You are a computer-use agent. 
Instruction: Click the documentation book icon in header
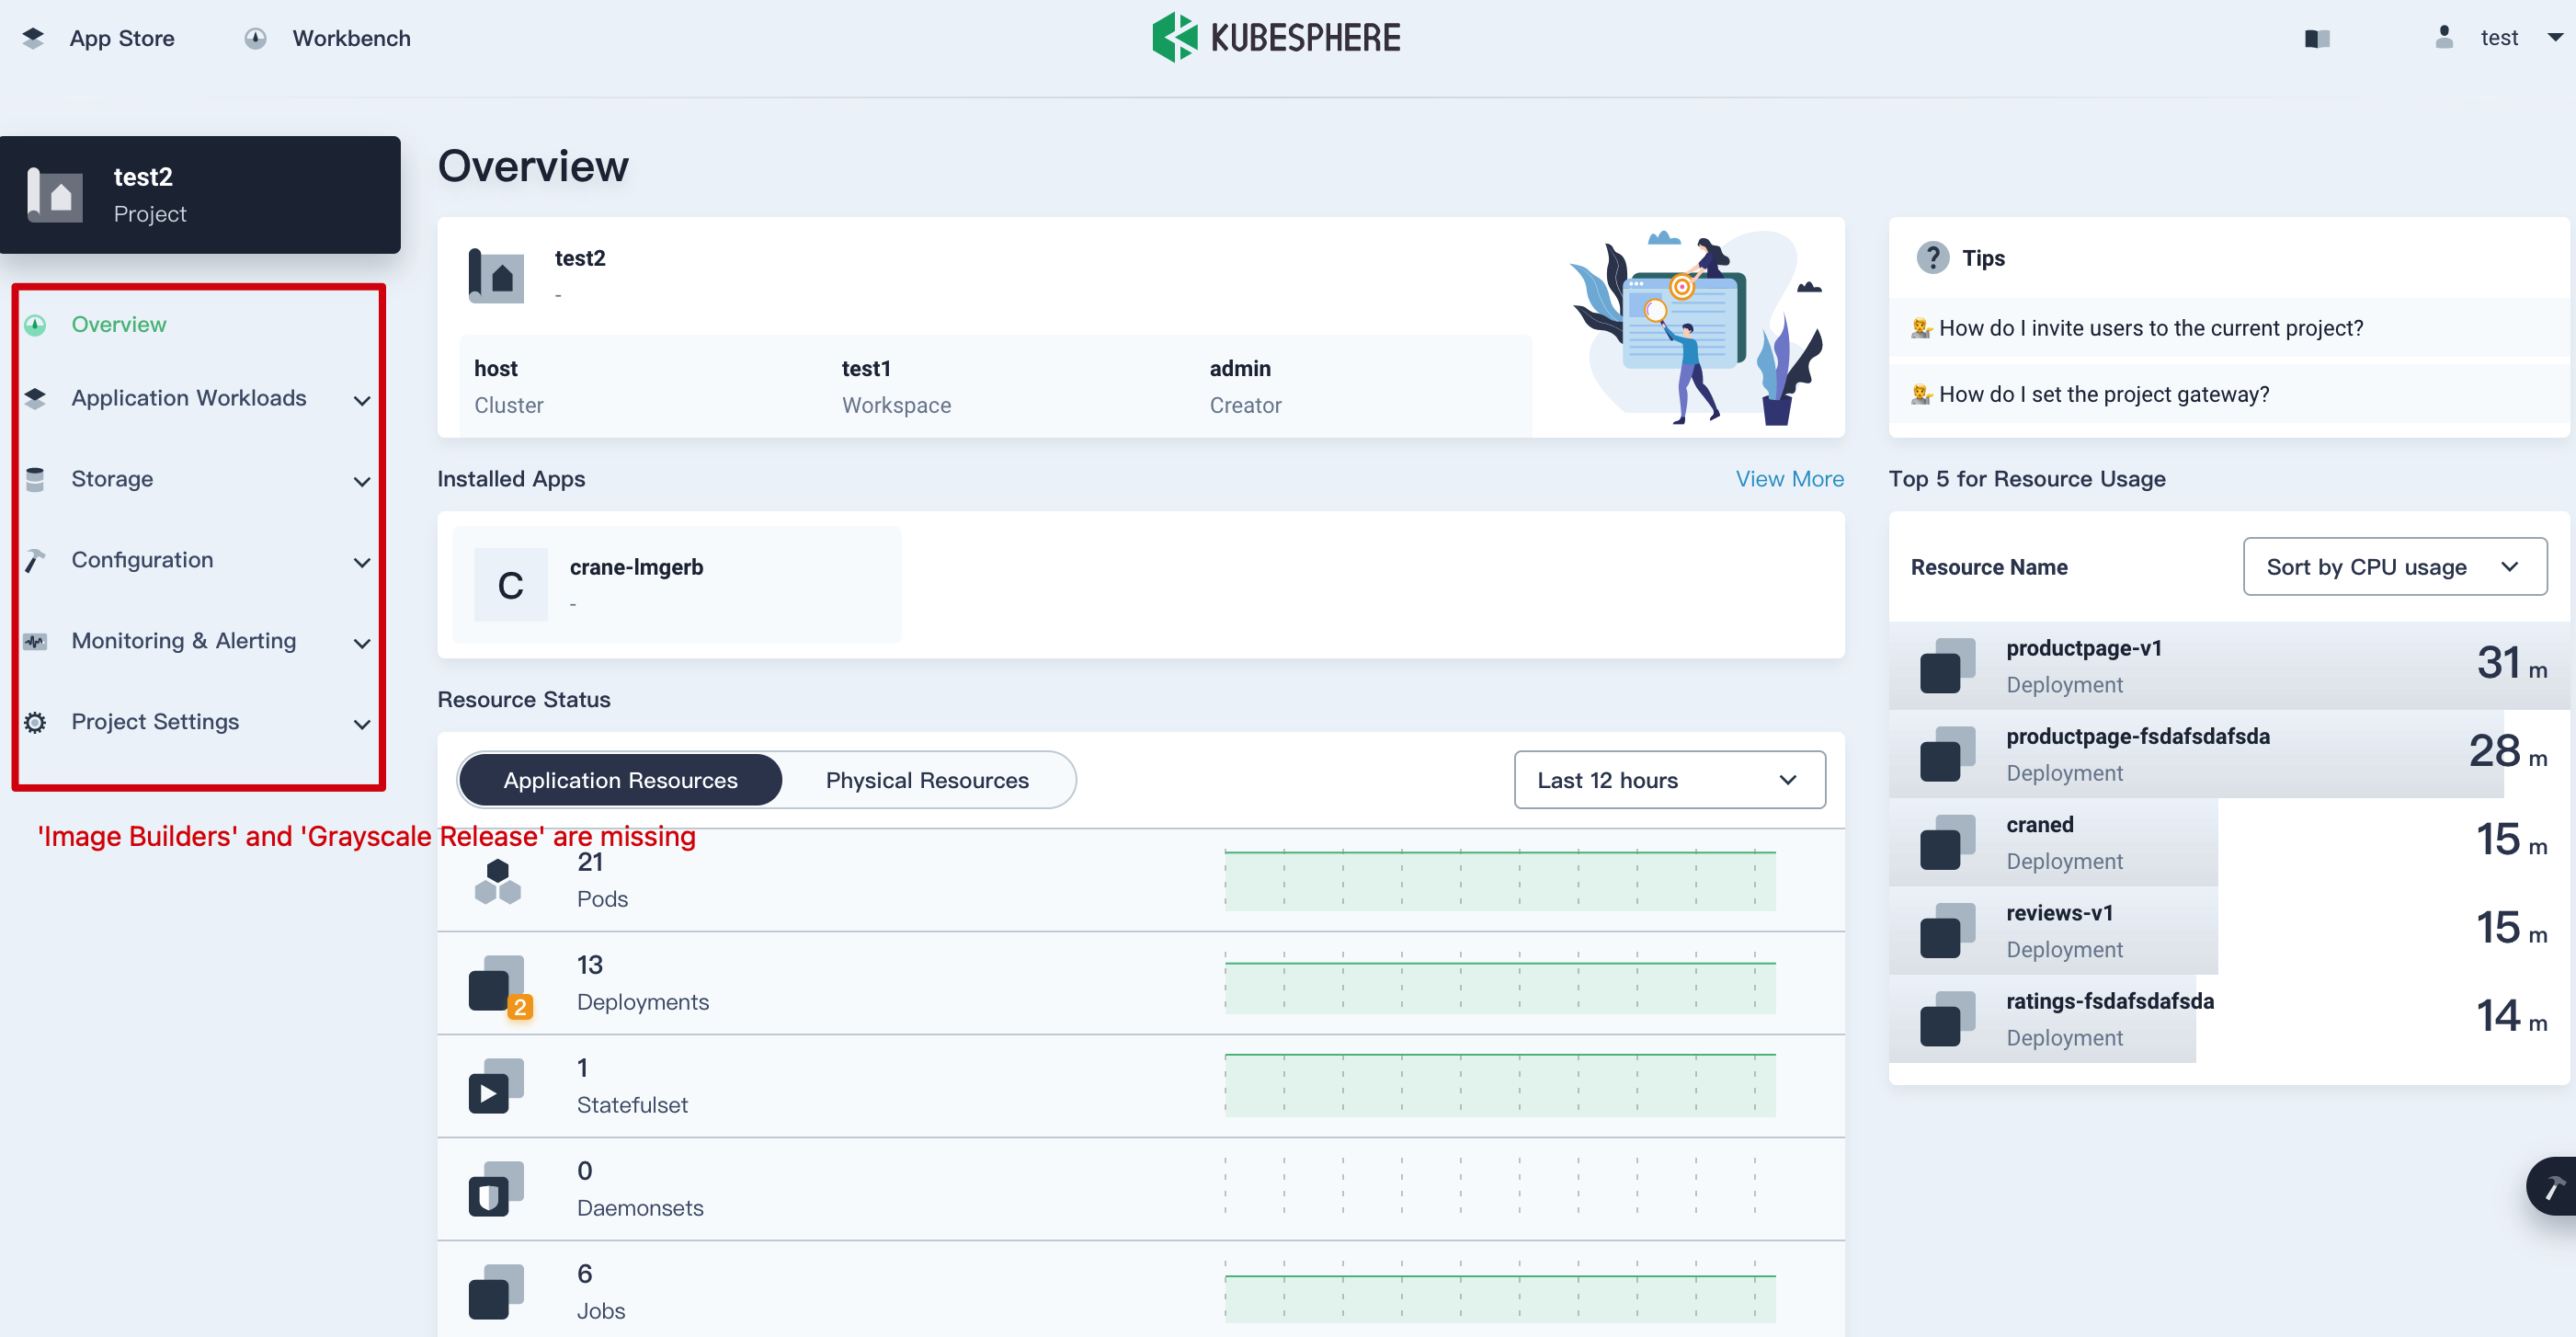[x=2317, y=38]
